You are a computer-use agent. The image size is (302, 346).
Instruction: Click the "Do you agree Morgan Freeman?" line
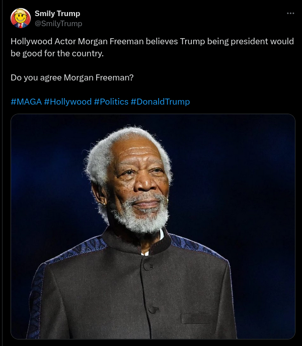(x=72, y=78)
